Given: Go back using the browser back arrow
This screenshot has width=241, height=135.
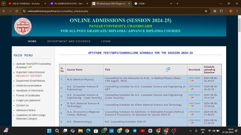Looking at the screenshot, I should (4, 11).
